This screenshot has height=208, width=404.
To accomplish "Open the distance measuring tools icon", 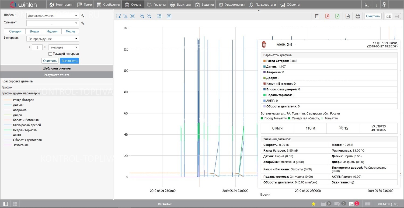I will pos(367,5).
